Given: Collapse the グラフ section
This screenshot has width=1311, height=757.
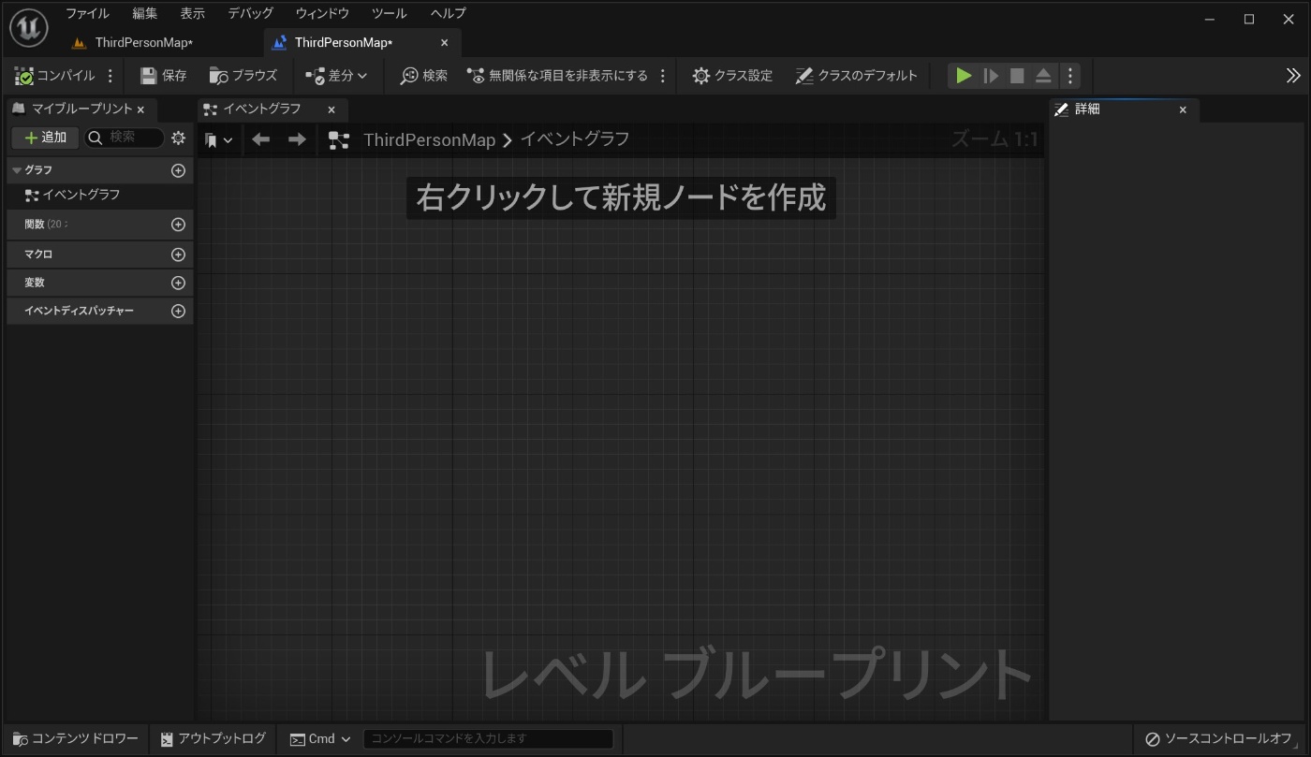Looking at the screenshot, I should pos(15,169).
